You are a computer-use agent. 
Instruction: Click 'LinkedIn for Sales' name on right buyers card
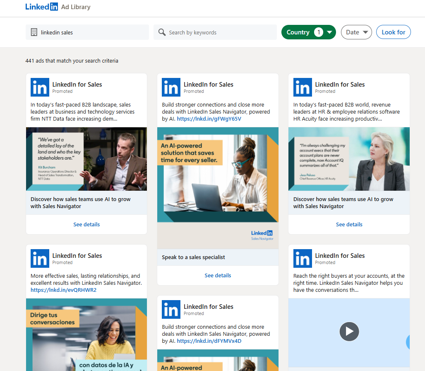tap(340, 256)
